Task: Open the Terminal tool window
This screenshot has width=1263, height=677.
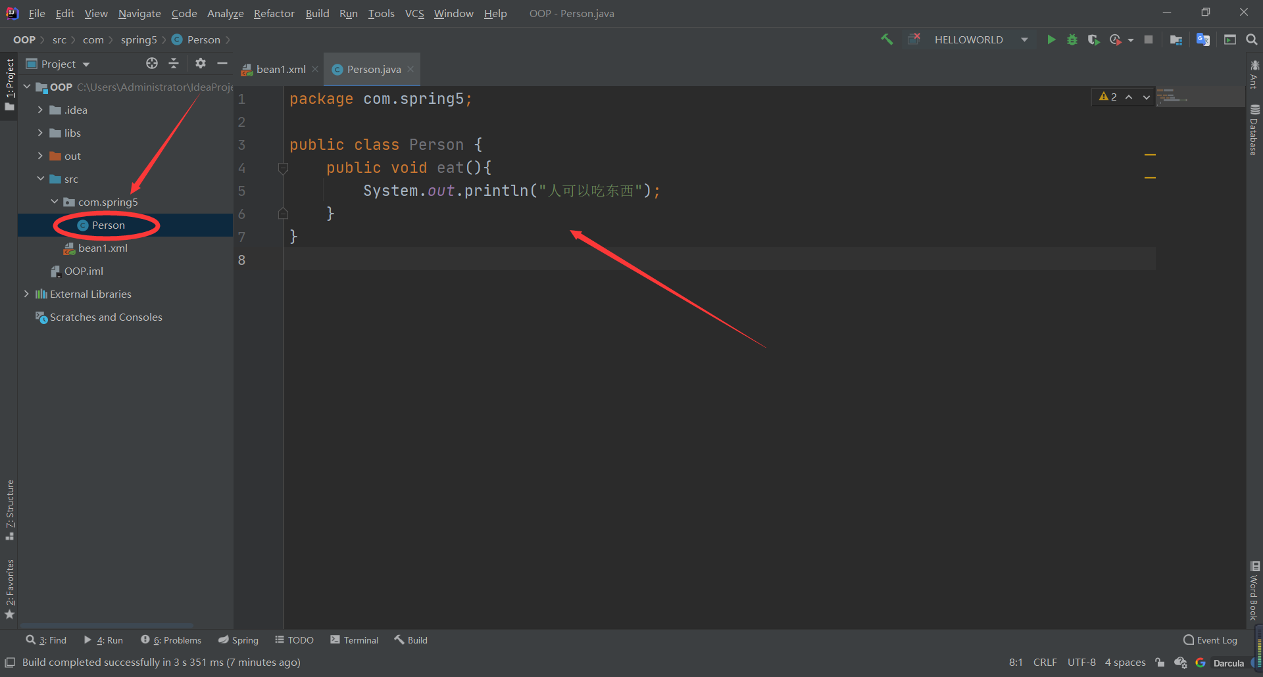Action: pos(354,640)
